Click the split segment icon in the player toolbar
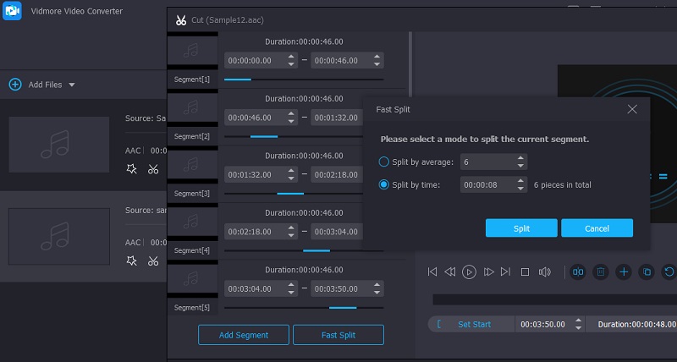The height and width of the screenshot is (362, 677). 578,271
